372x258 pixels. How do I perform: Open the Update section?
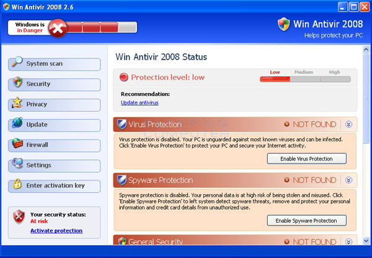pos(55,125)
